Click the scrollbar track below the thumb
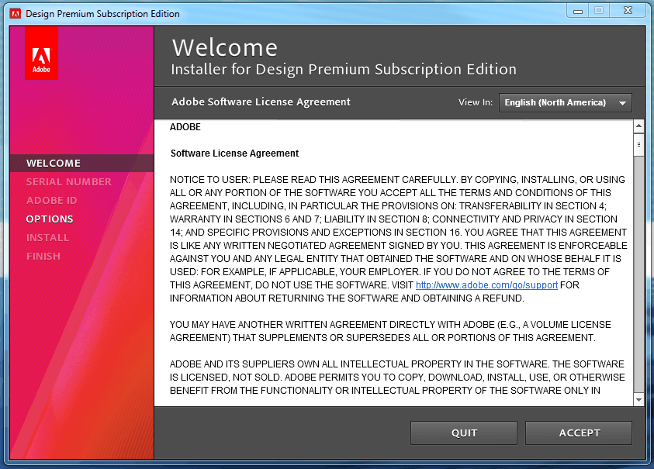 click(x=639, y=271)
